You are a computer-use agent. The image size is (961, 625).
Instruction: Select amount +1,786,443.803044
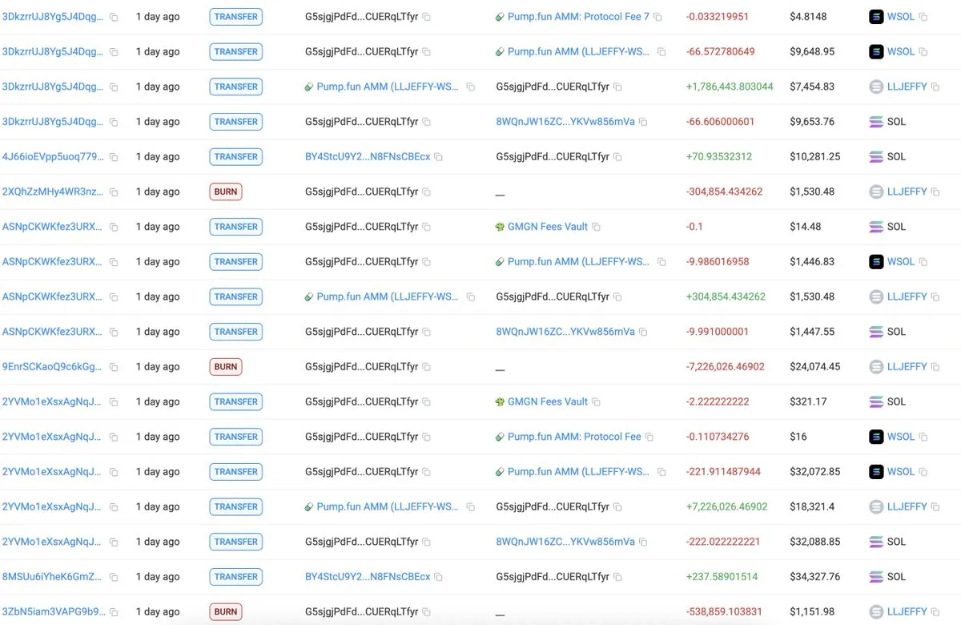click(x=730, y=87)
